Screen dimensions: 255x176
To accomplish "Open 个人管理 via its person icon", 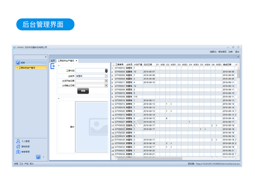I will [18, 141].
